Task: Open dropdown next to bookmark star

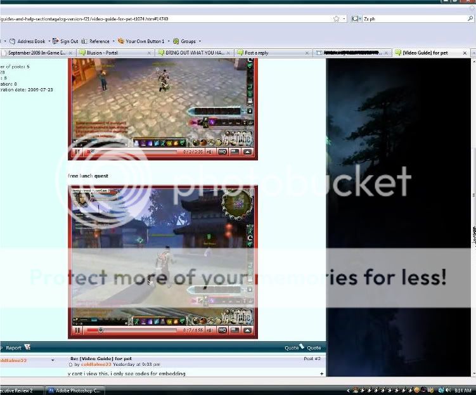Action: pos(344,19)
